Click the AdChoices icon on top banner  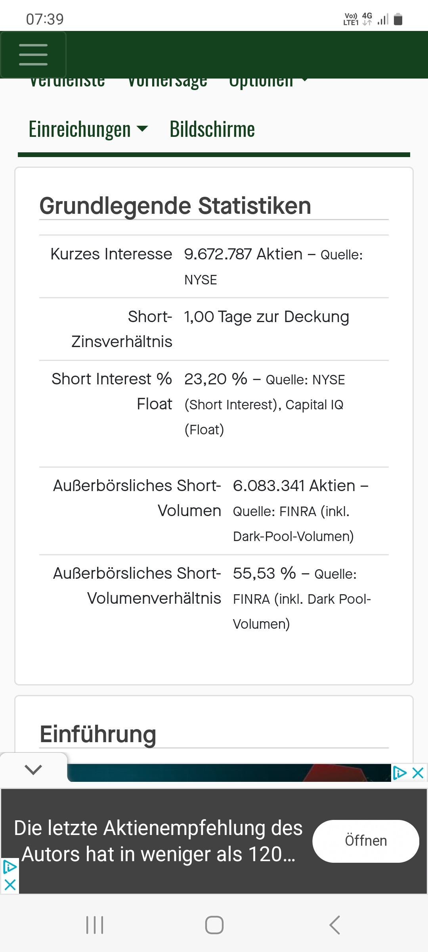[399, 773]
